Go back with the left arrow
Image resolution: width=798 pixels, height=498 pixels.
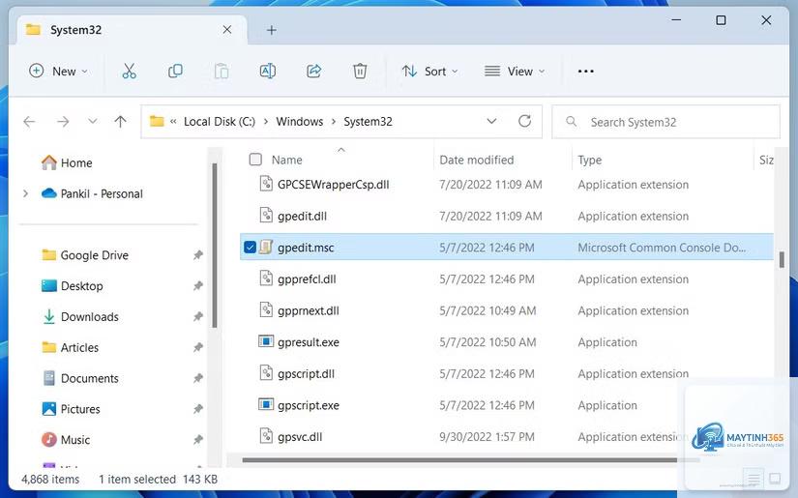(x=30, y=122)
